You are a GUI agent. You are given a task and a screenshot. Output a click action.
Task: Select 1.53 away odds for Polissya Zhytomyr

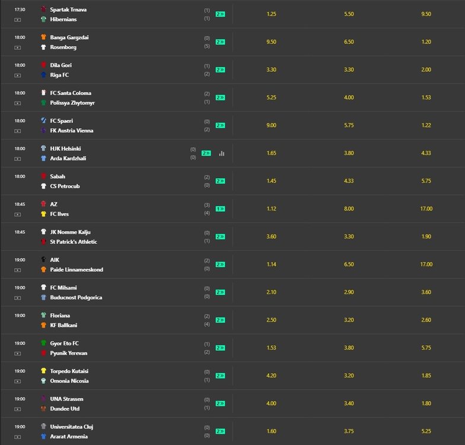[x=426, y=97]
